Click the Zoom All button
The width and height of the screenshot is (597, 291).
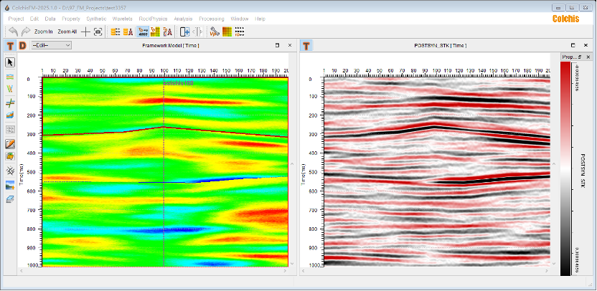pos(67,32)
